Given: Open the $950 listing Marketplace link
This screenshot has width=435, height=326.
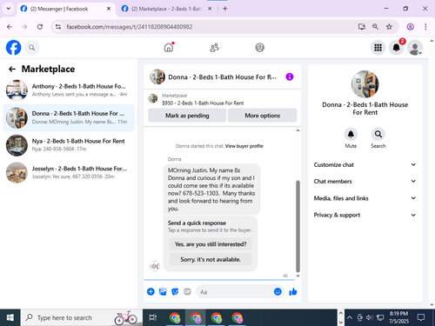Looking at the screenshot, I should (x=203, y=103).
